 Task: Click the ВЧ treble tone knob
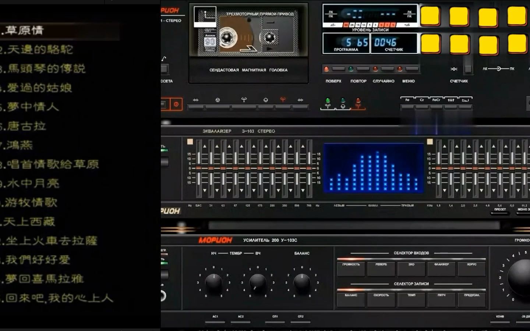coord(258,282)
